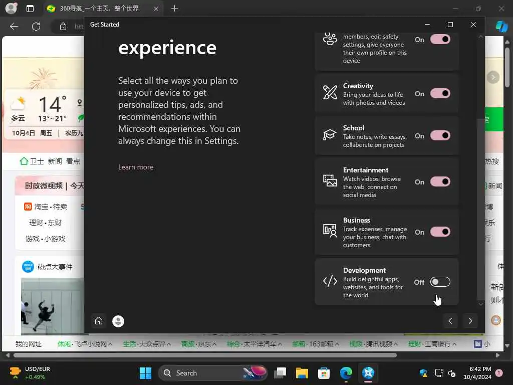This screenshot has height=385, width=513.
Task: Click the Creativity brush and pencil icon
Action: pyautogui.click(x=330, y=92)
